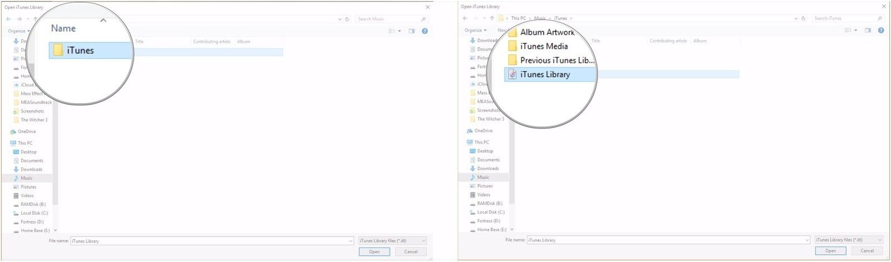The width and height of the screenshot is (891, 262).
Task: Select the iTunes Media folder
Action: pos(544,46)
